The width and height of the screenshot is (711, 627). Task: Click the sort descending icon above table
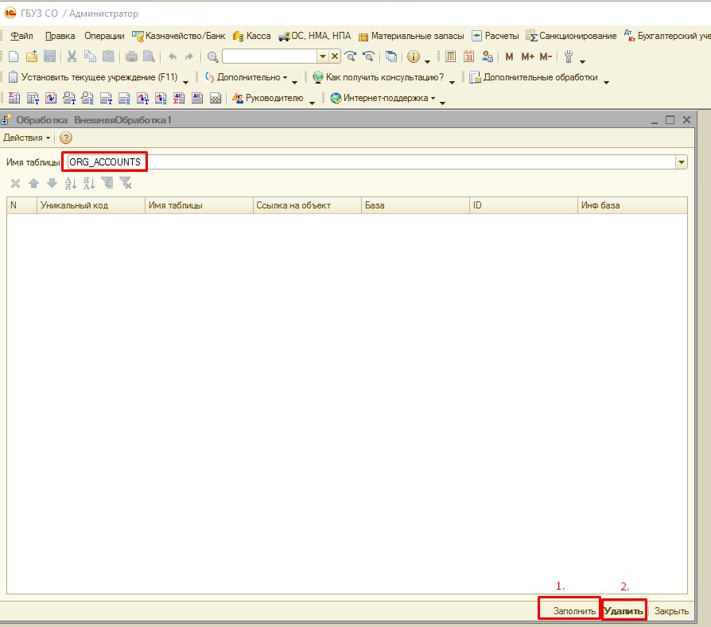(x=88, y=183)
